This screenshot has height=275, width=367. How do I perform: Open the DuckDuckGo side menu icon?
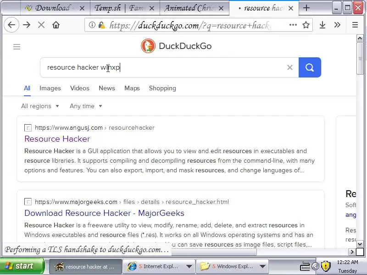17,47
